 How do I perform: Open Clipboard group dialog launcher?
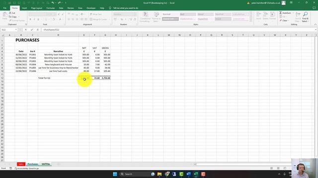26,24
